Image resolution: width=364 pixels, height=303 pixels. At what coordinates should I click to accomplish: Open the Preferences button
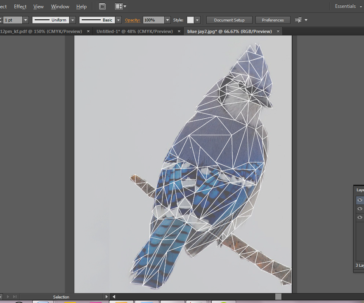(273, 20)
